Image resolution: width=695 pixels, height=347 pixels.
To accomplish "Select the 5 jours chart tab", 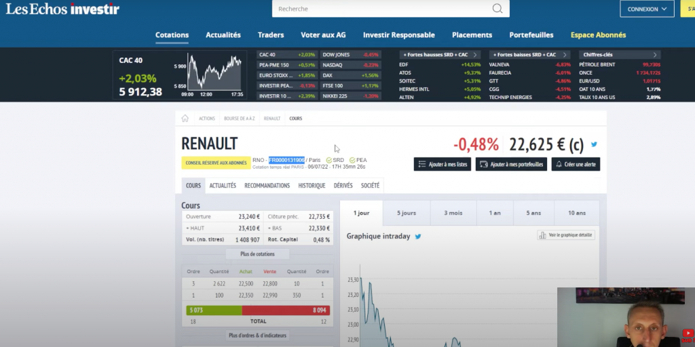I will [406, 213].
